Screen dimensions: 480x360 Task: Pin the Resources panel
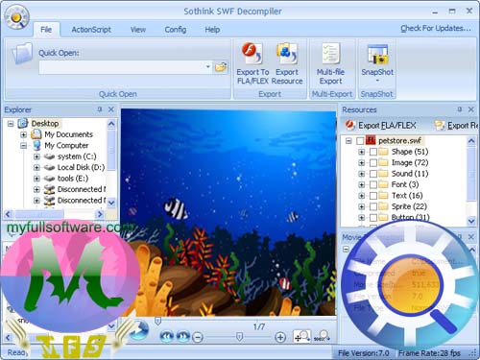(x=460, y=109)
